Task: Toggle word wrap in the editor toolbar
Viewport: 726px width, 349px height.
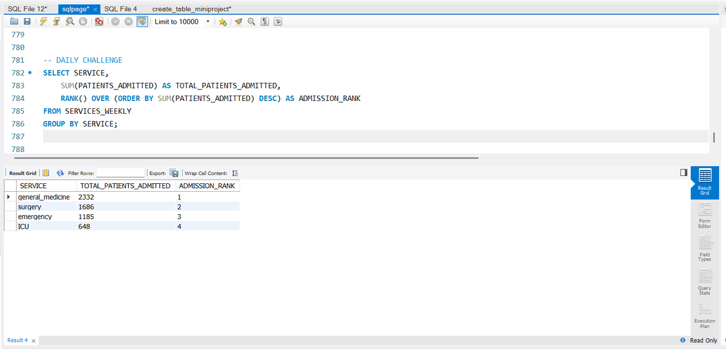Action: tap(278, 22)
